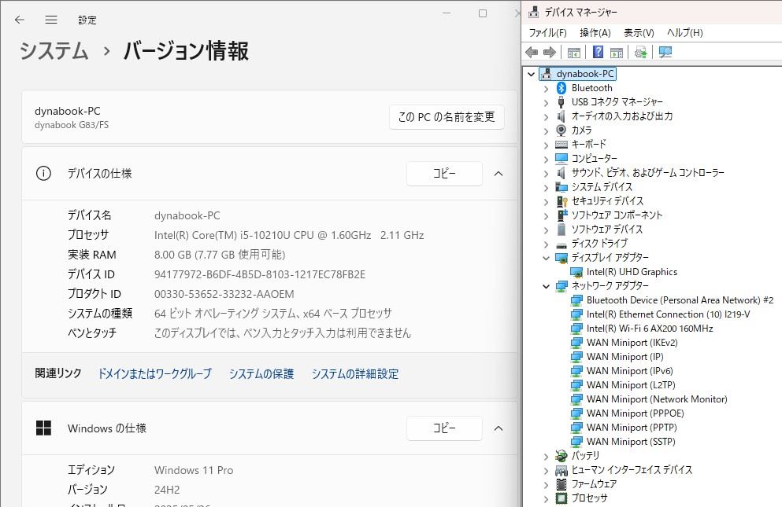Screen dimensions: 782x507
Task: Click the product ID 00330-53652-33232-AAOEM
Action: [224, 294]
